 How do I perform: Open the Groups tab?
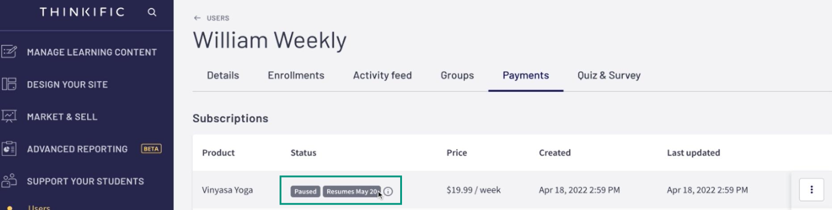tap(457, 75)
